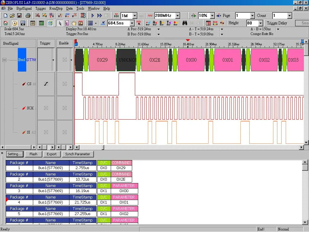This screenshot has width=309, height=232.
Task: Open the Tools menu
Action: click(80, 8)
